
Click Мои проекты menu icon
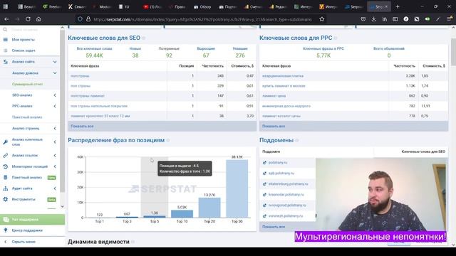click(6, 40)
